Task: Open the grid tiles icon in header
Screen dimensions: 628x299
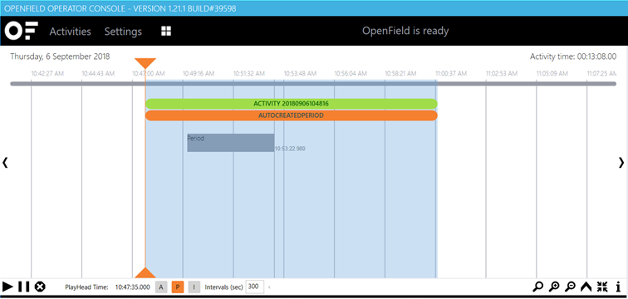Action: click(166, 32)
